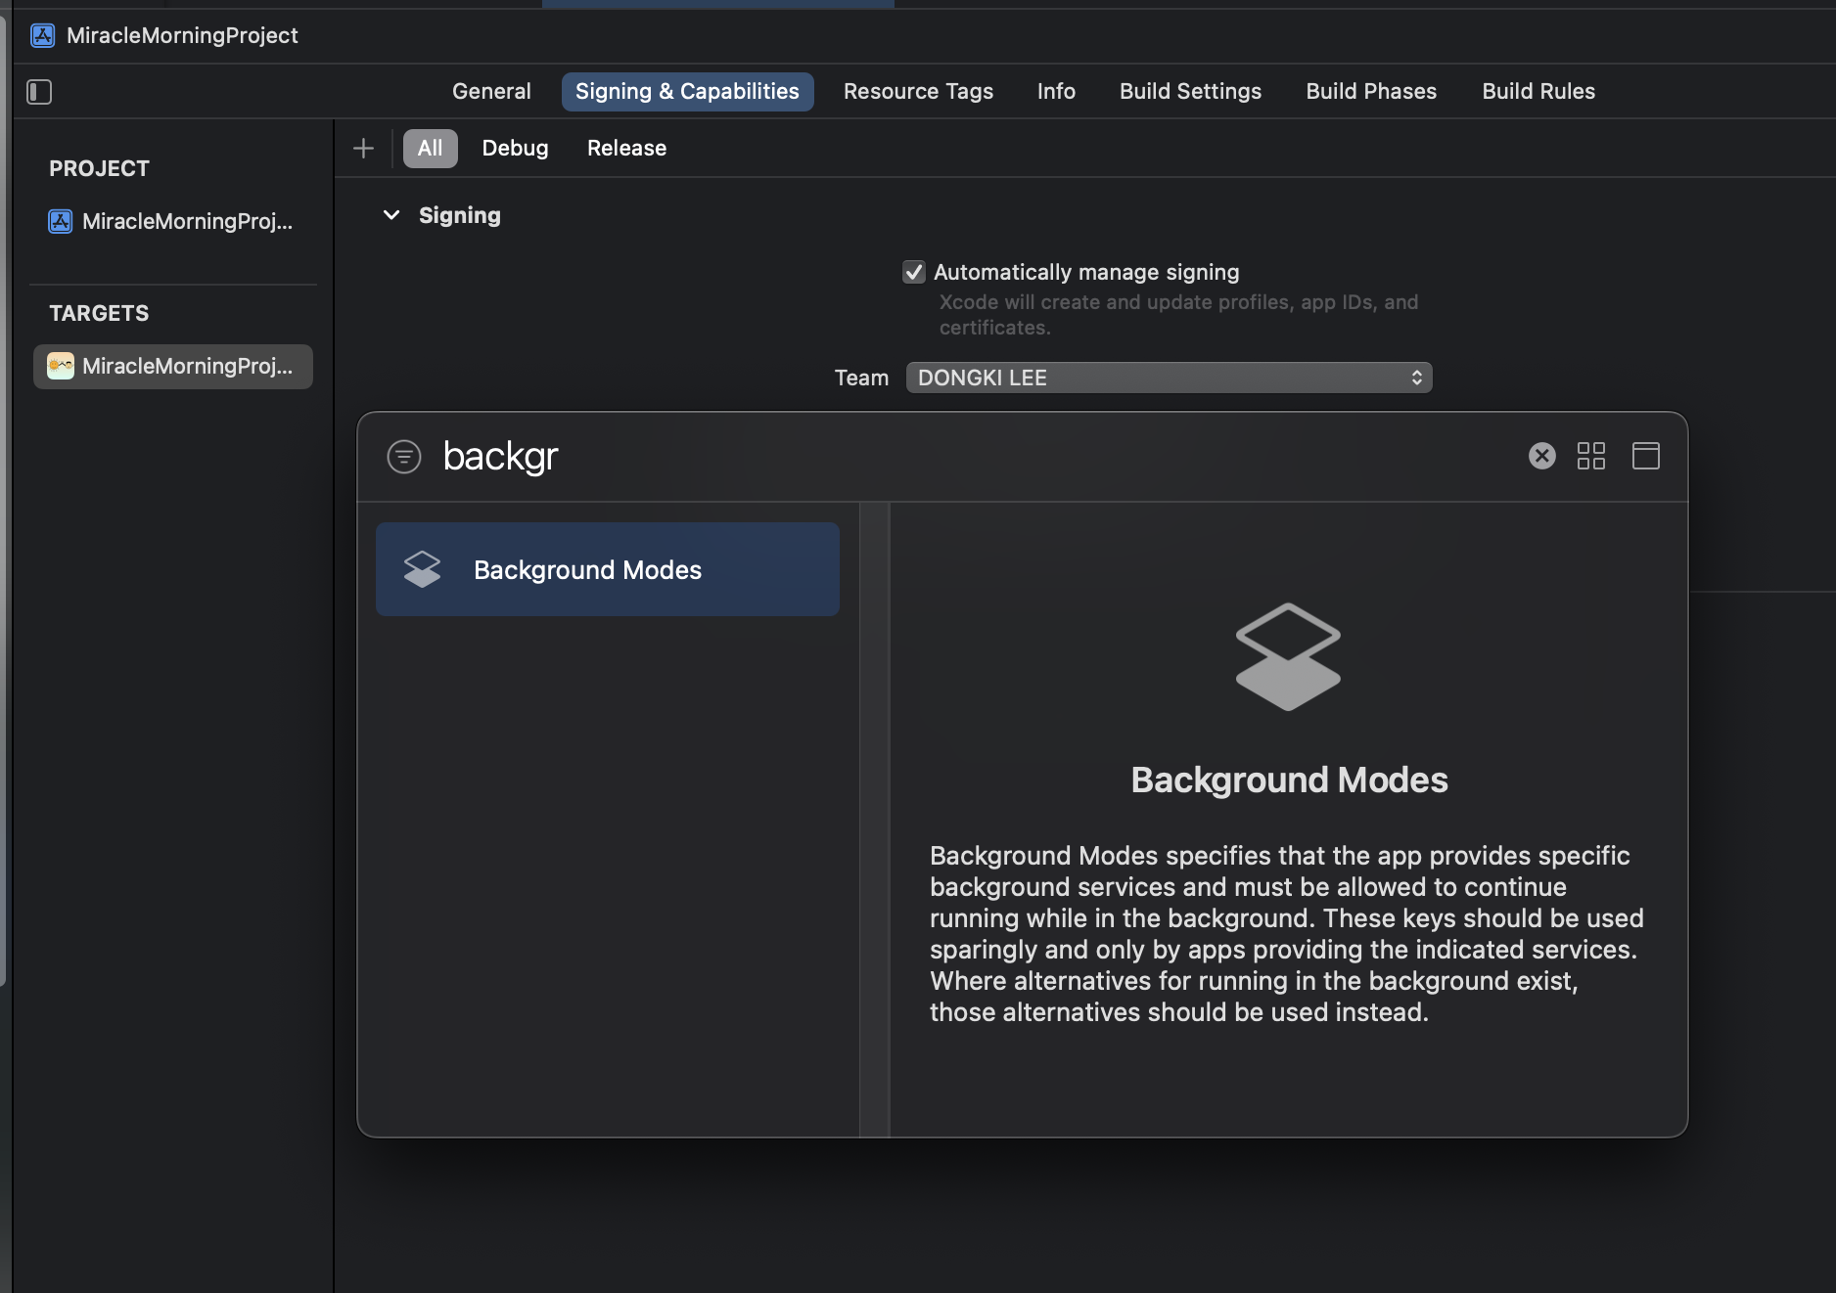Open the filter icon beside the search text
Image resolution: width=1836 pixels, height=1293 pixels.
404,457
